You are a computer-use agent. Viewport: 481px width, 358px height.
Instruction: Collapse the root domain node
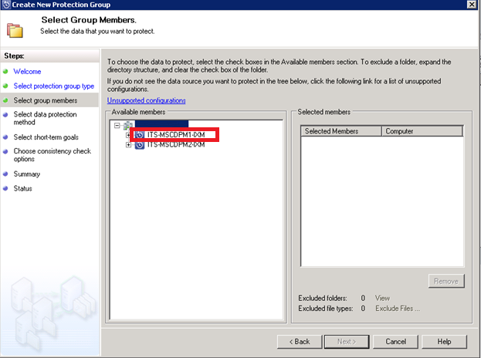(117, 125)
